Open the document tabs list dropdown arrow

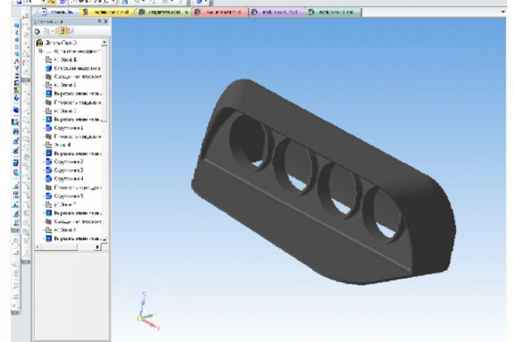point(503,12)
